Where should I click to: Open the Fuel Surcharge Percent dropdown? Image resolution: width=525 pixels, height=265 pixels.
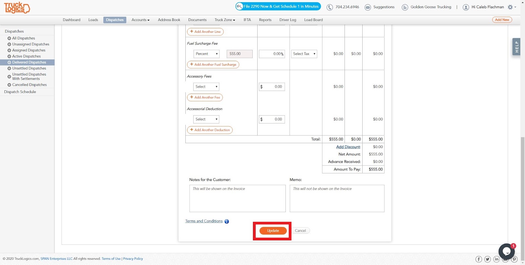[206, 54]
